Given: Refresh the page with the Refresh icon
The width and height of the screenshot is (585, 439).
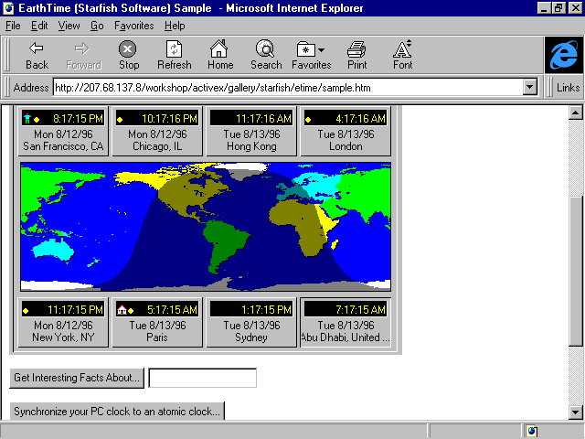Looking at the screenshot, I should click(x=174, y=55).
